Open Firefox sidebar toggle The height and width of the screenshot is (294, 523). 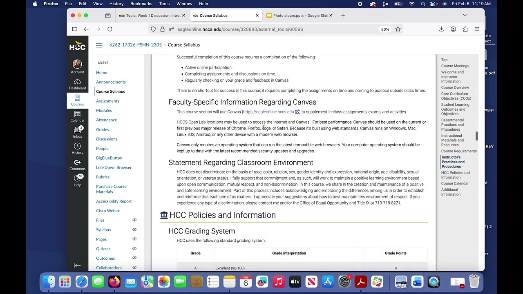74,29
